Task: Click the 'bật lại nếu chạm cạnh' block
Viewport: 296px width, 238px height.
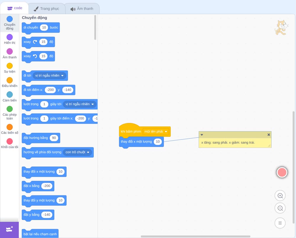Action: pos(40,234)
